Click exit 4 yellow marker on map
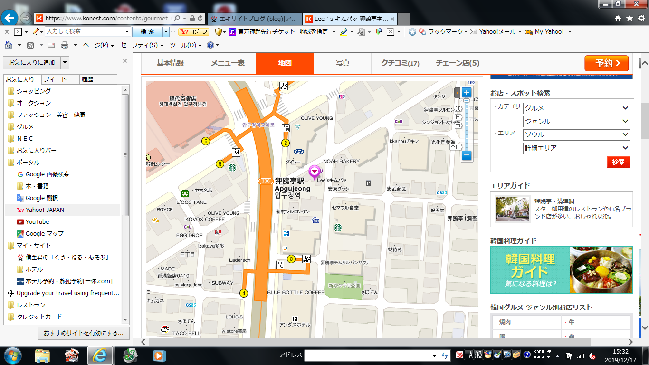Image resolution: width=649 pixels, height=365 pixels. pyautogui.click(x=244, y=293)
